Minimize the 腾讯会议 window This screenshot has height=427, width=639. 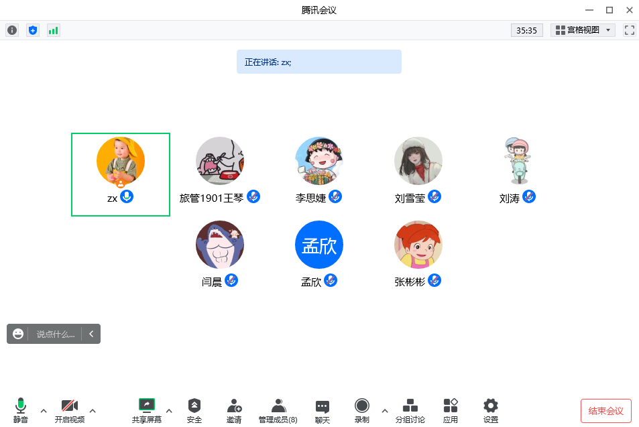coord(589,10)
